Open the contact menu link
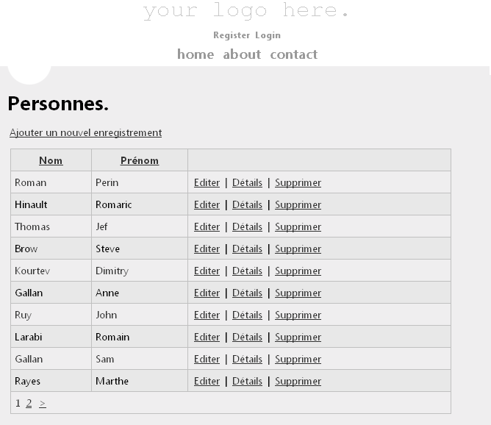Viewport: 491px width, 425px height. point(294,54)
